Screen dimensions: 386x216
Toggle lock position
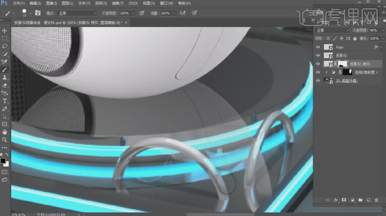[342, 38]
